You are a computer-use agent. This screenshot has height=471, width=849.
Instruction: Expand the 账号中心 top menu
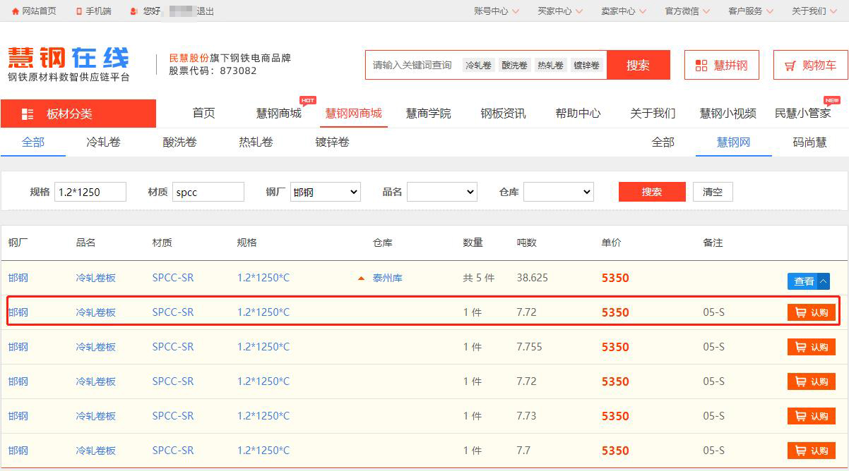pyautogui.click(x=496, y=11)
